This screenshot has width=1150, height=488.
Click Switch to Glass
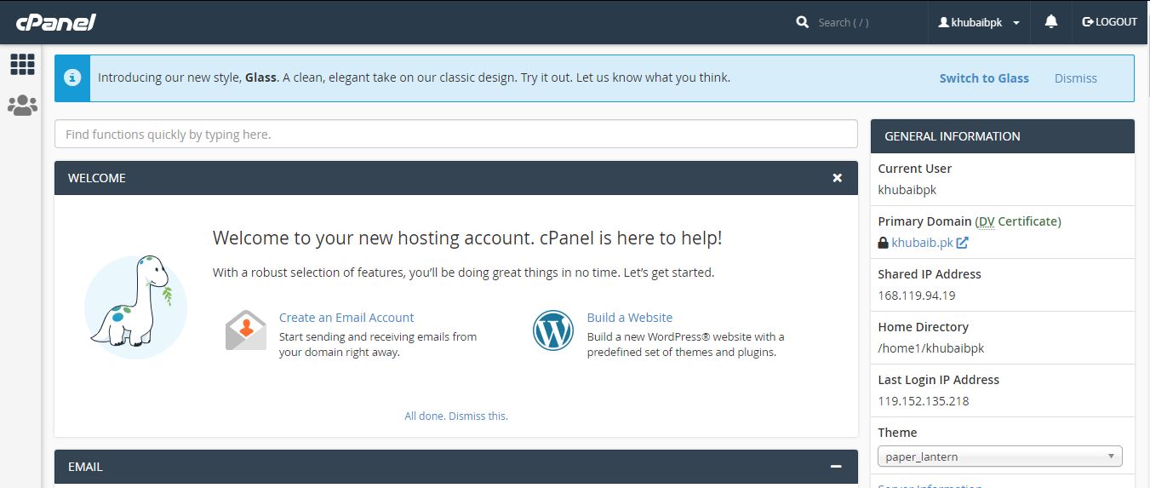tap(984, 78)
